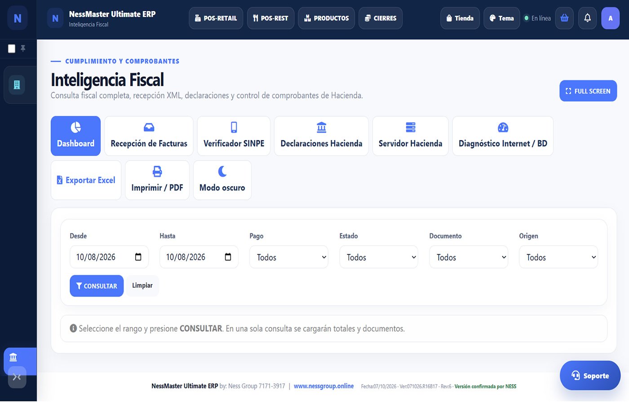Click the 'Inteligencia Fiscal' page heading
Image resolution: width=629 pixels, height=404 pixels.
(x=107, y=80)
